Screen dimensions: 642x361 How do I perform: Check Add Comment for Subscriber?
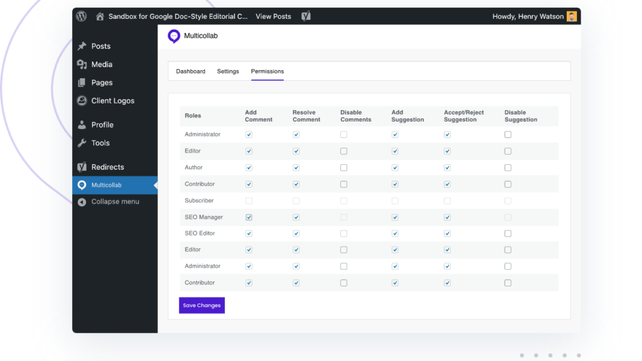click(x=249, y=201)
